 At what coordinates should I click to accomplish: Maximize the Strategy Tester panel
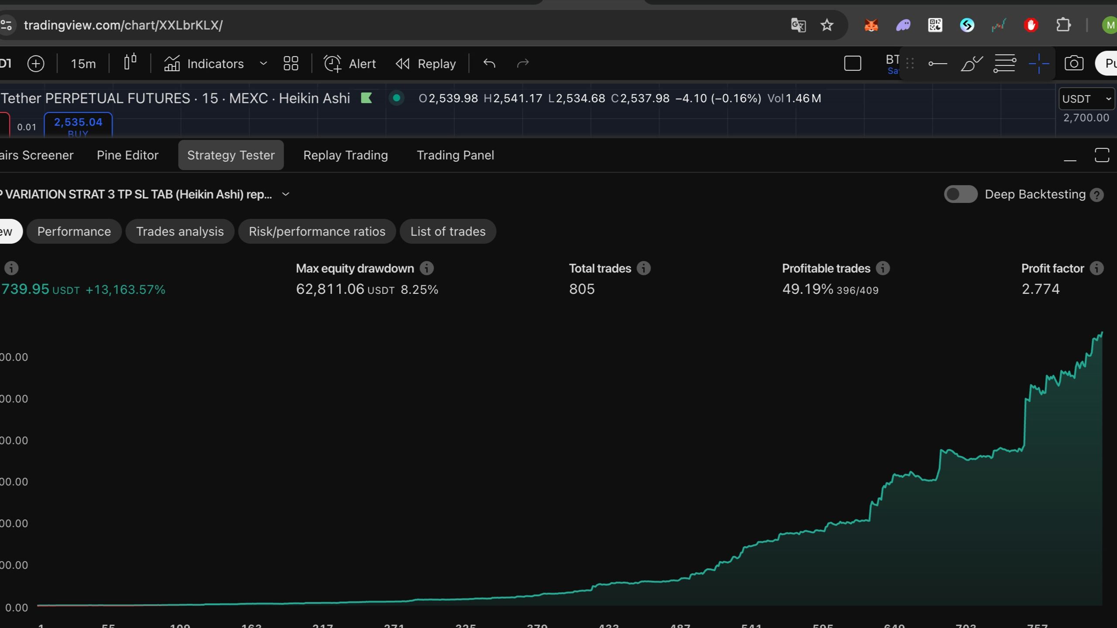[x=1102, y=155]
